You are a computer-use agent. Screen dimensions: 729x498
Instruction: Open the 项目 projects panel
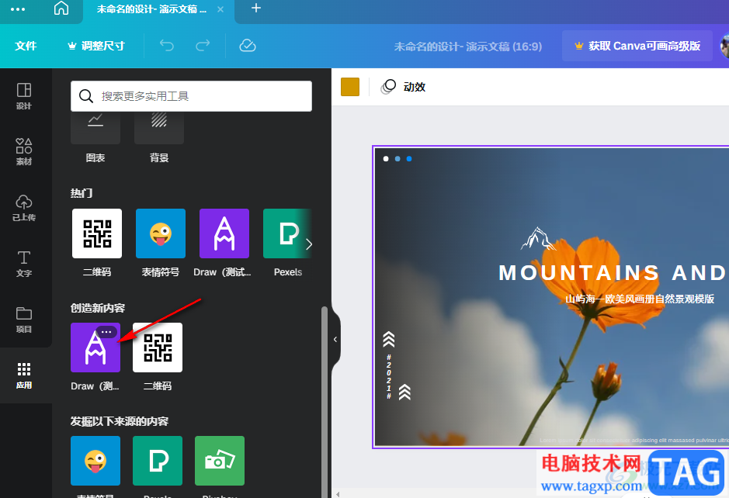click(24, 320)
